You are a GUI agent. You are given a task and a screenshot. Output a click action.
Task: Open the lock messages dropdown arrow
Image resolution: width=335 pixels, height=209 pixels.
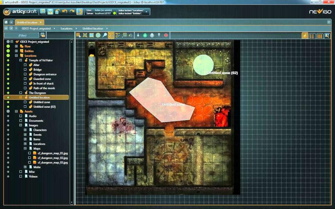pos(147,12)
